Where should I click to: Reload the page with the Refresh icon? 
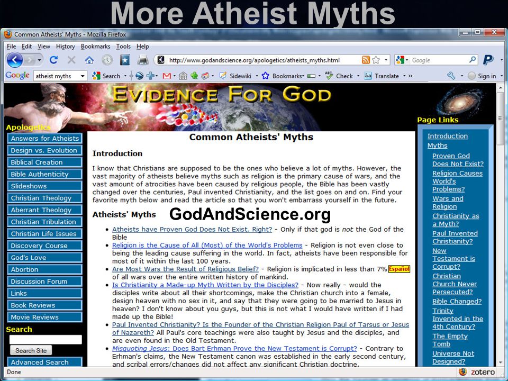[54, 60]
